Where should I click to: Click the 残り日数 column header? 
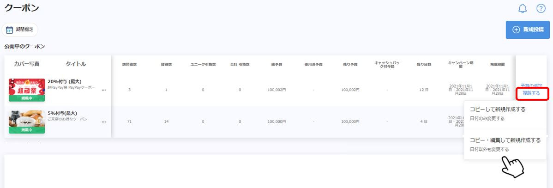click(x=424, y=64)
